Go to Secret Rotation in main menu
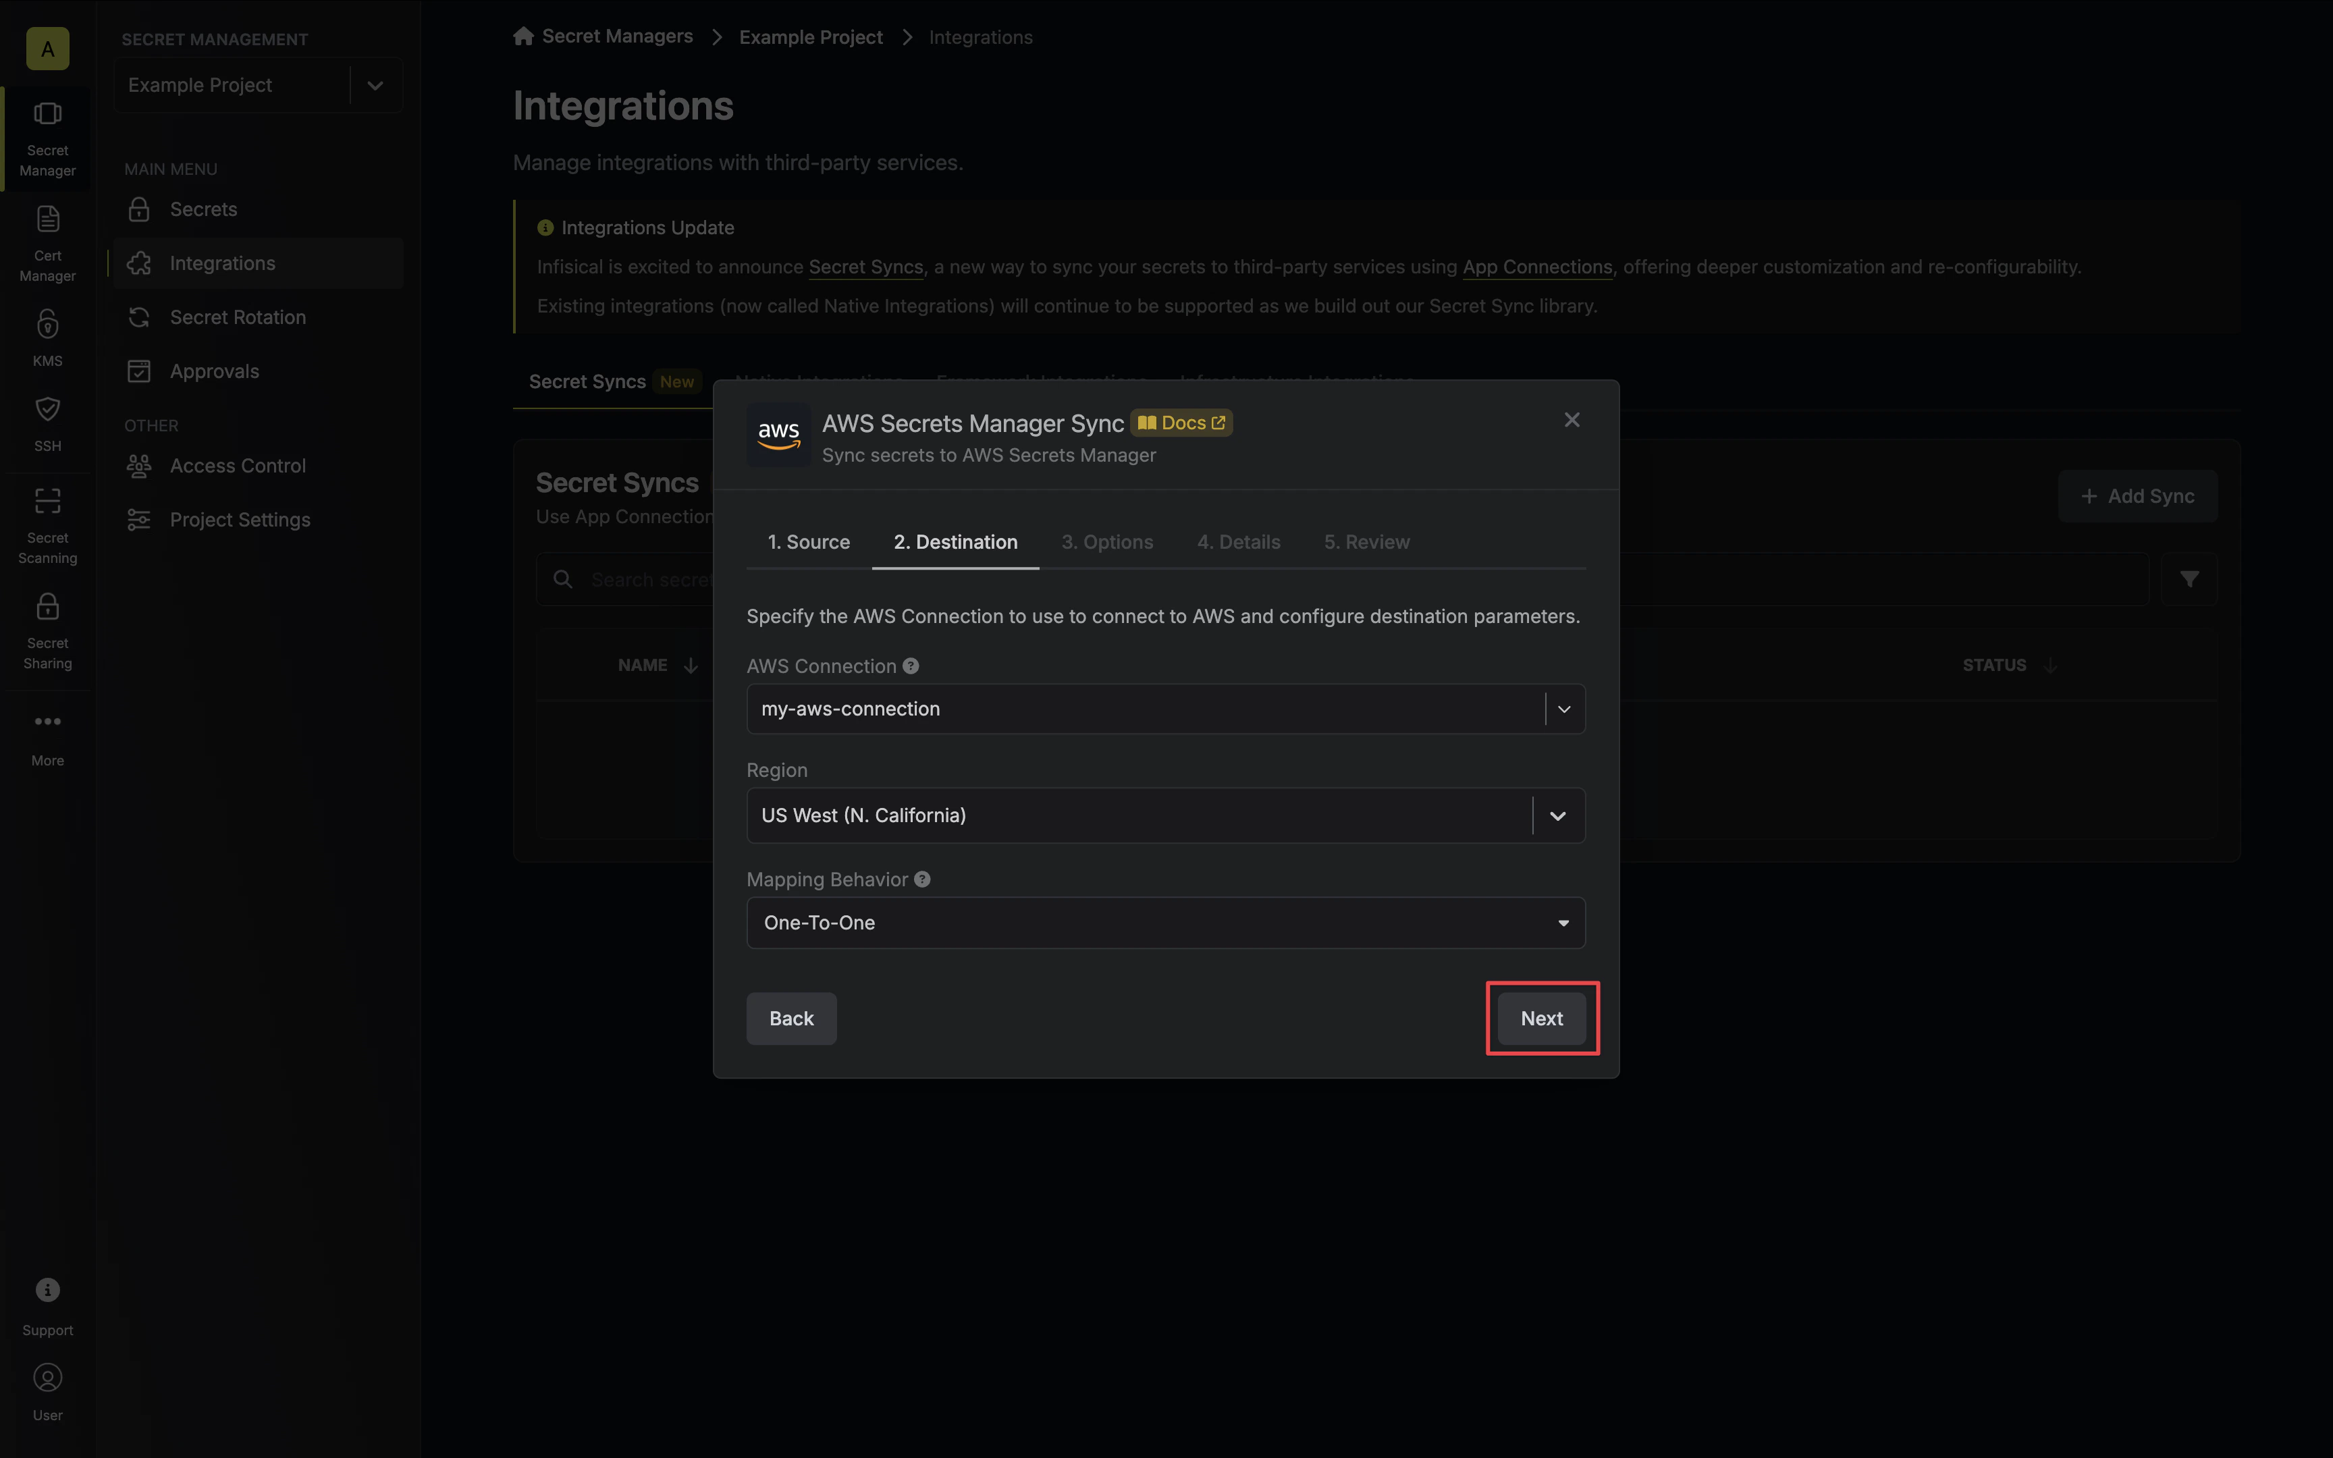This screenshot has width=2333, height=1458. point(259,317)
